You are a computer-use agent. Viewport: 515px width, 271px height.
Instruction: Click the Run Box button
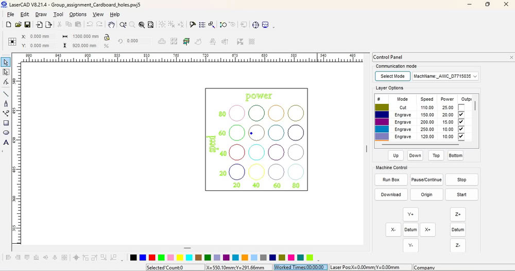391,179
